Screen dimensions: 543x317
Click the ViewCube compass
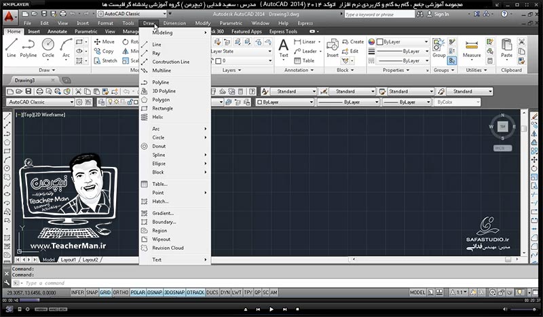coord(502,126)
